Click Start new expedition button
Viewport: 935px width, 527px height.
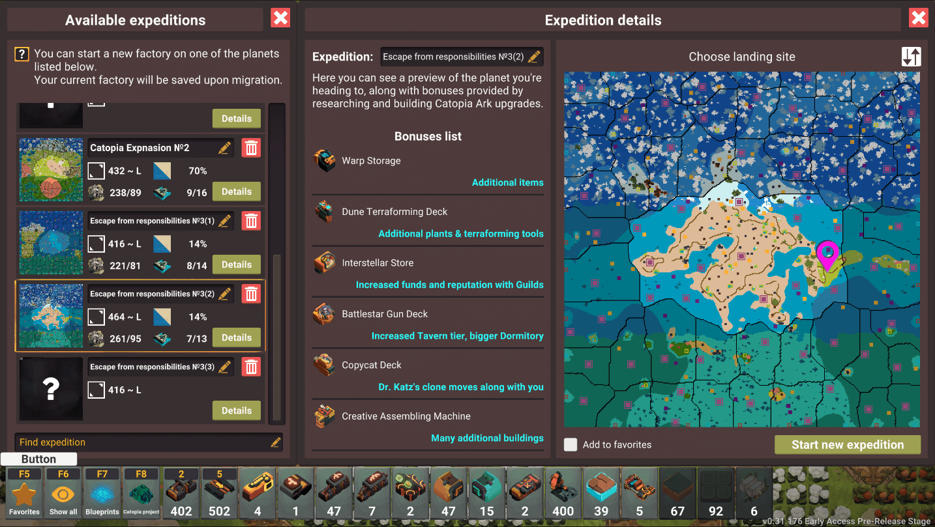(848, 445)
